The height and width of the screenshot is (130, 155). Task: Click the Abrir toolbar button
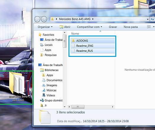tap(65, 27)
